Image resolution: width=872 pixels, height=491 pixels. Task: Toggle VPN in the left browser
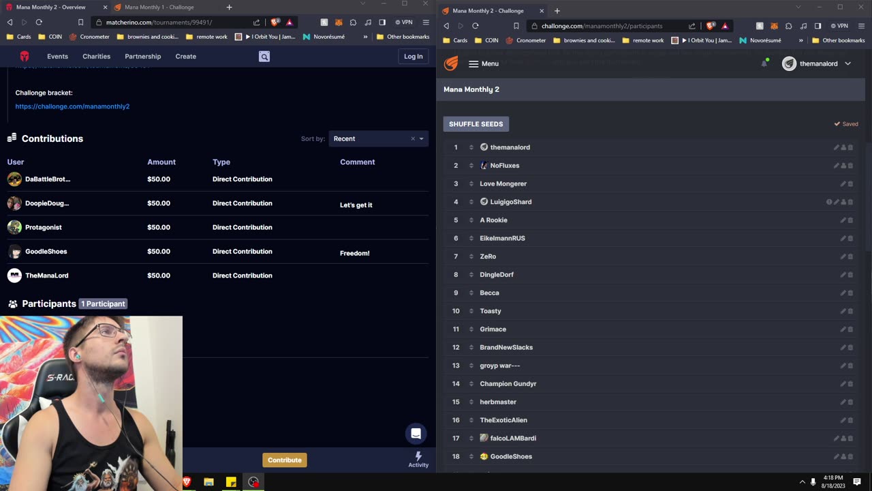coord(403,23)
